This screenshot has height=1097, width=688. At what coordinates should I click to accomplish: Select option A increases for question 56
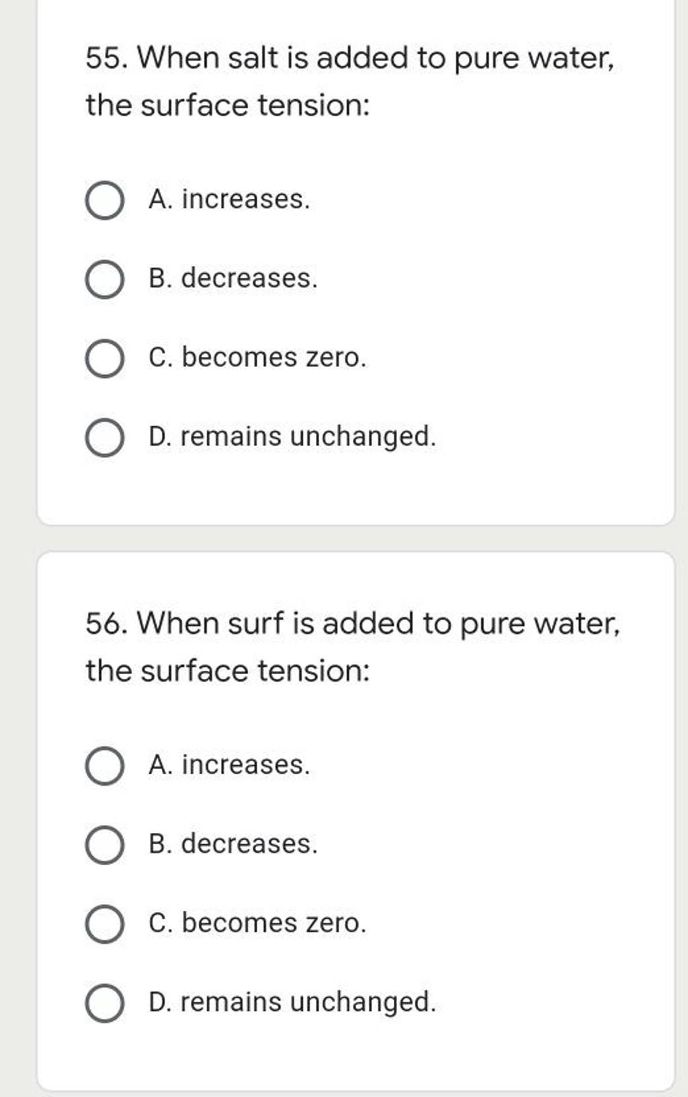tap(104, 766)
